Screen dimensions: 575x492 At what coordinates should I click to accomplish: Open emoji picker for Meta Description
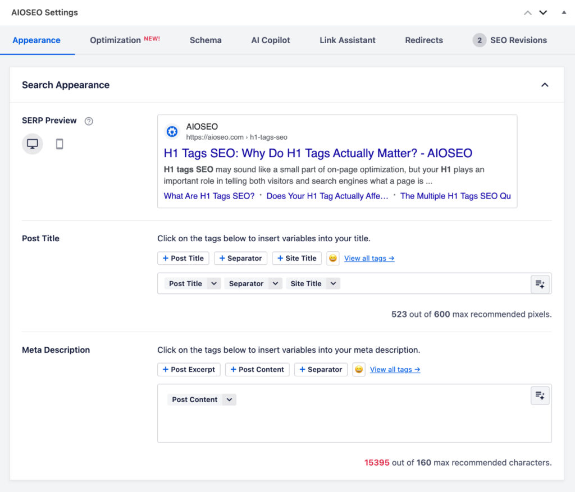point(359,369)
